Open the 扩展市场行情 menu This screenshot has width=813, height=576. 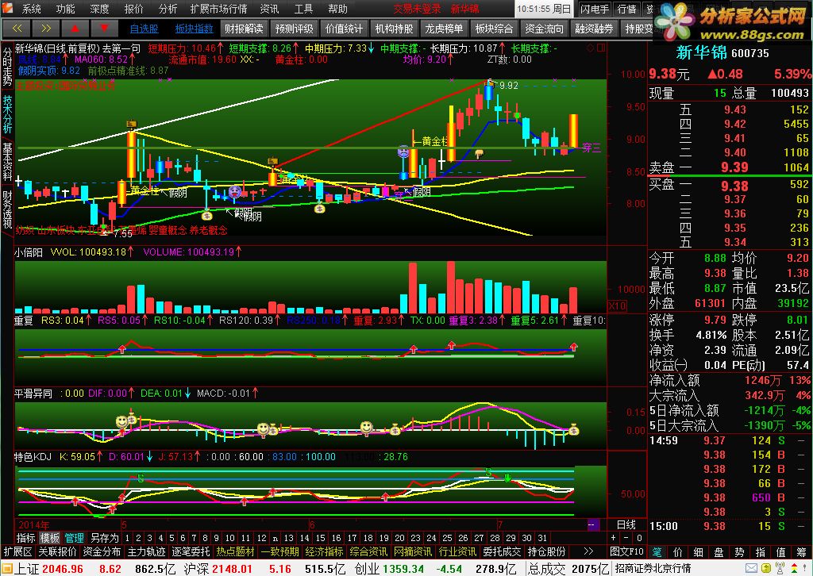tap(219, 9)
